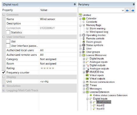
Task: Select Input I3 in the tree
Action: 101,109
